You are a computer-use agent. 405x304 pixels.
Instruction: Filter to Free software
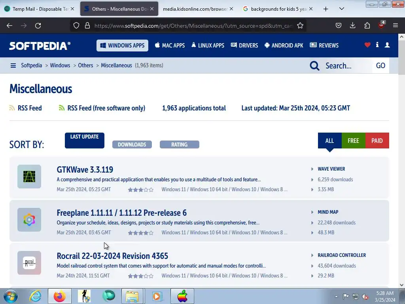(353, 141)
